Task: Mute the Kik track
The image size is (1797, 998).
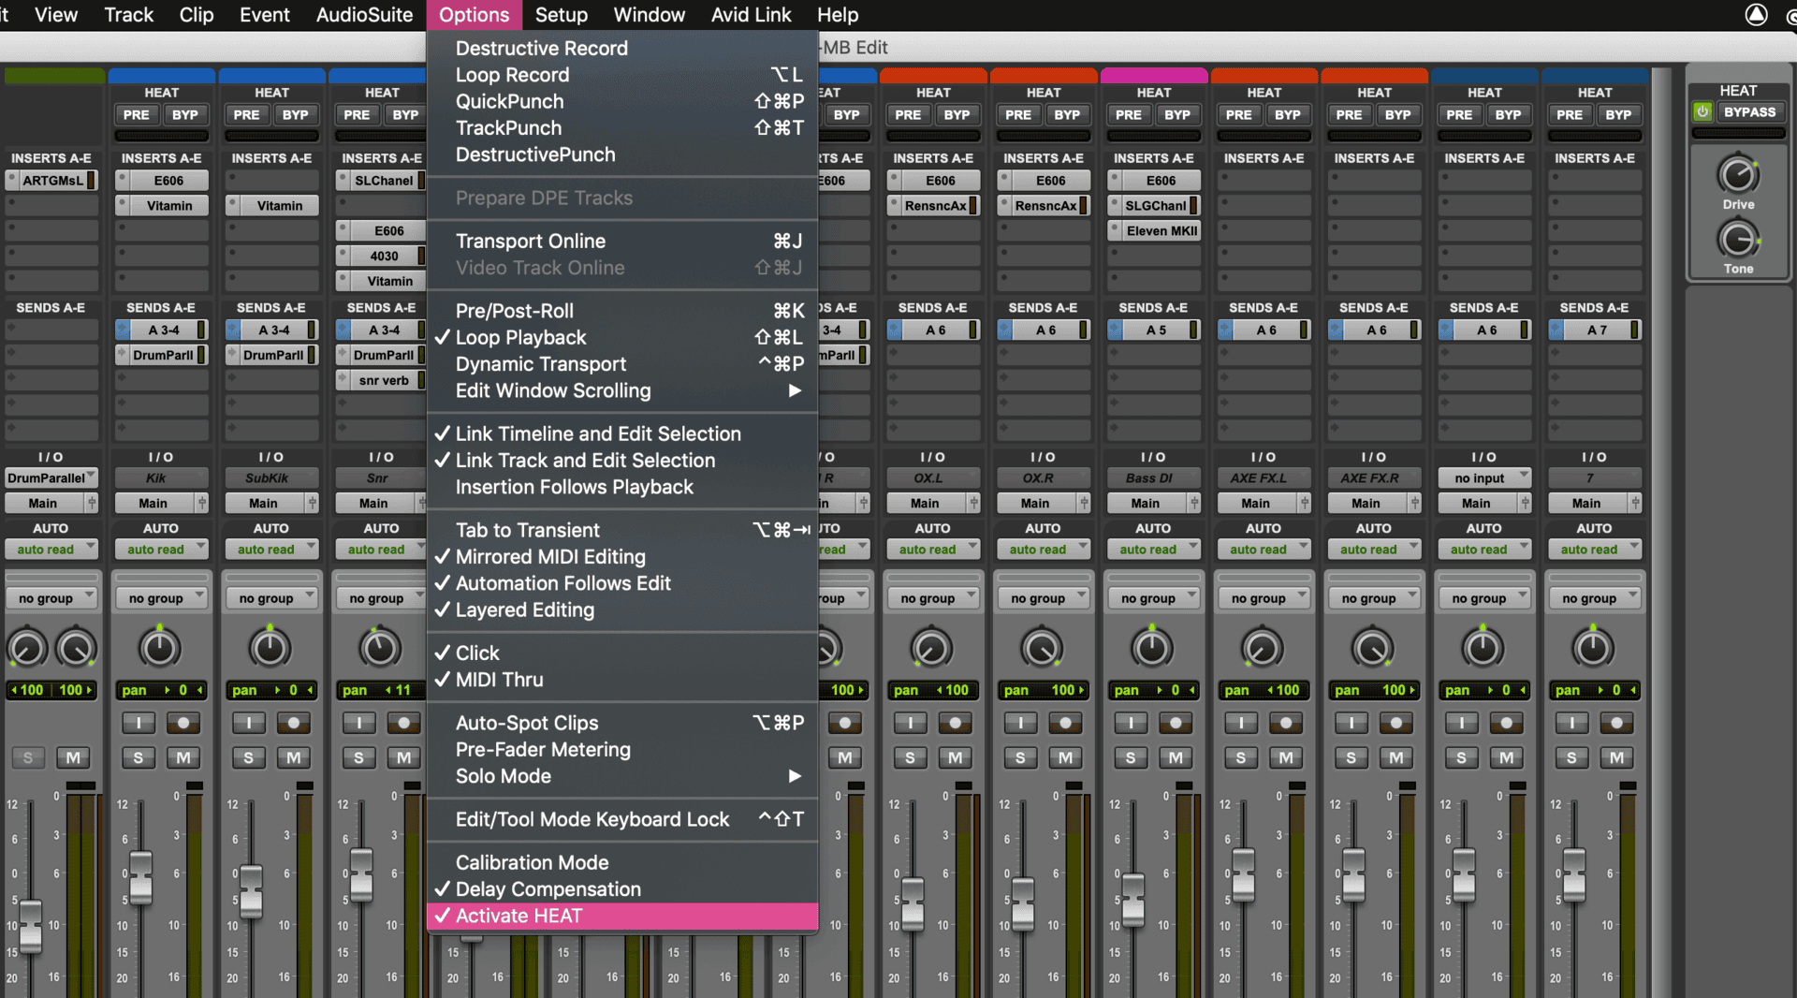Action: pyautogui.click(x=183, y=757)
